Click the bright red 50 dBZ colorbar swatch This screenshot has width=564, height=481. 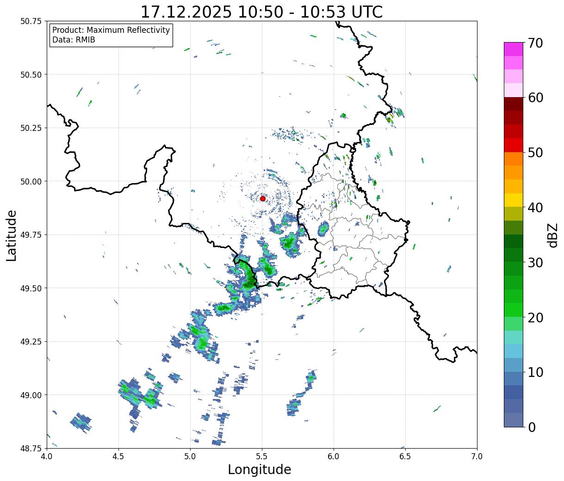(x=514, y=145)
